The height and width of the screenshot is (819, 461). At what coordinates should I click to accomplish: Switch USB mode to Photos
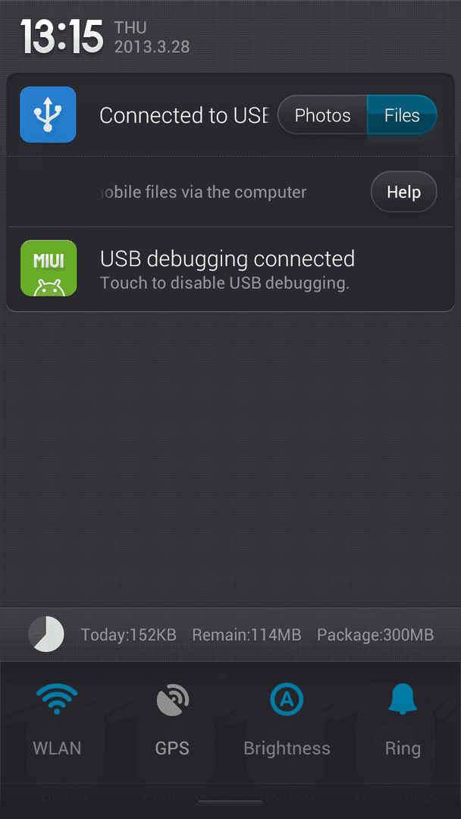[x=323, y=115]
